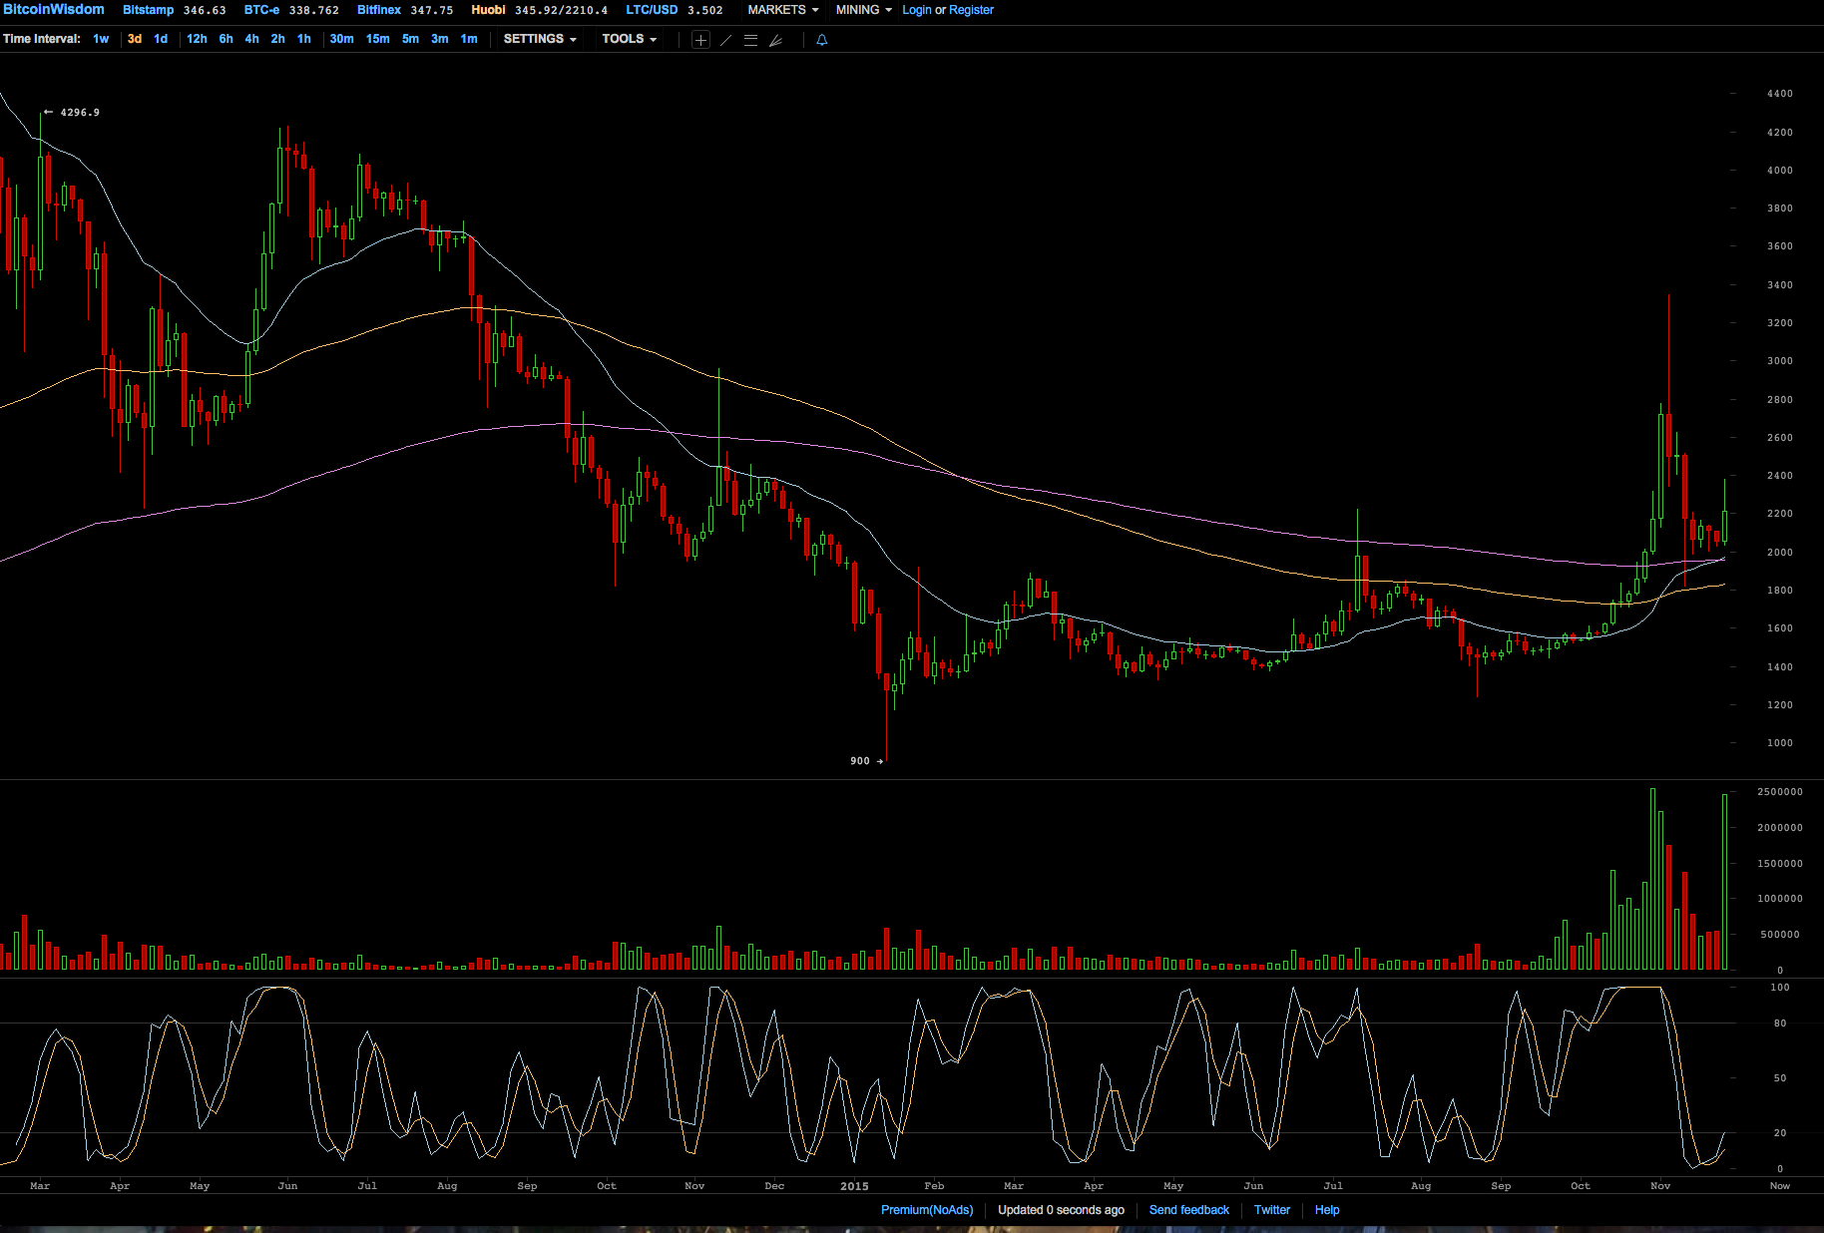1824x1233 pixels.
Task: Go to BitcoinWisdom home page
Action: [x=53, y=9]
